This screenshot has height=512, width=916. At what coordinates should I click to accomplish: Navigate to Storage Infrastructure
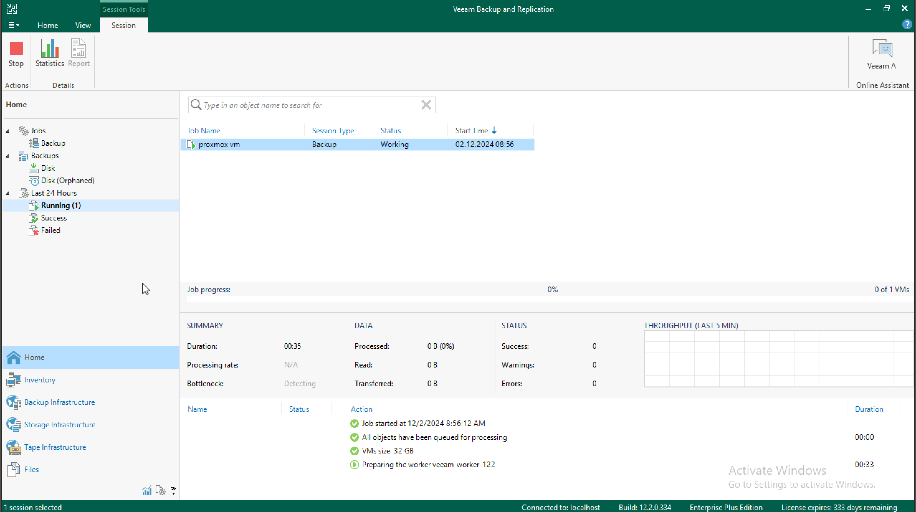[60, 424]
